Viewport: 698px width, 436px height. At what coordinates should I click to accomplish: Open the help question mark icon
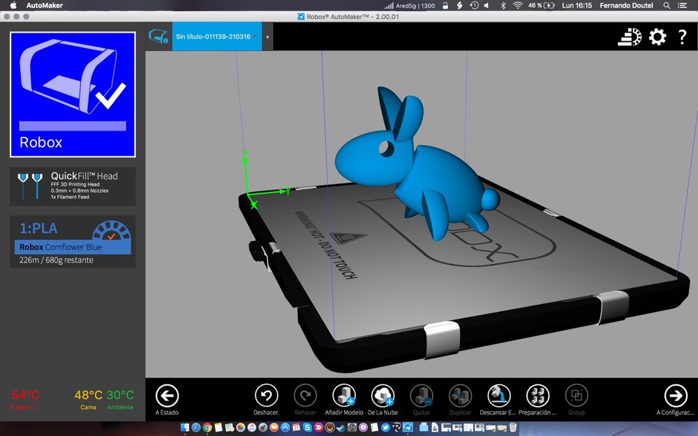pyautogui.click(x=683, y=37)
